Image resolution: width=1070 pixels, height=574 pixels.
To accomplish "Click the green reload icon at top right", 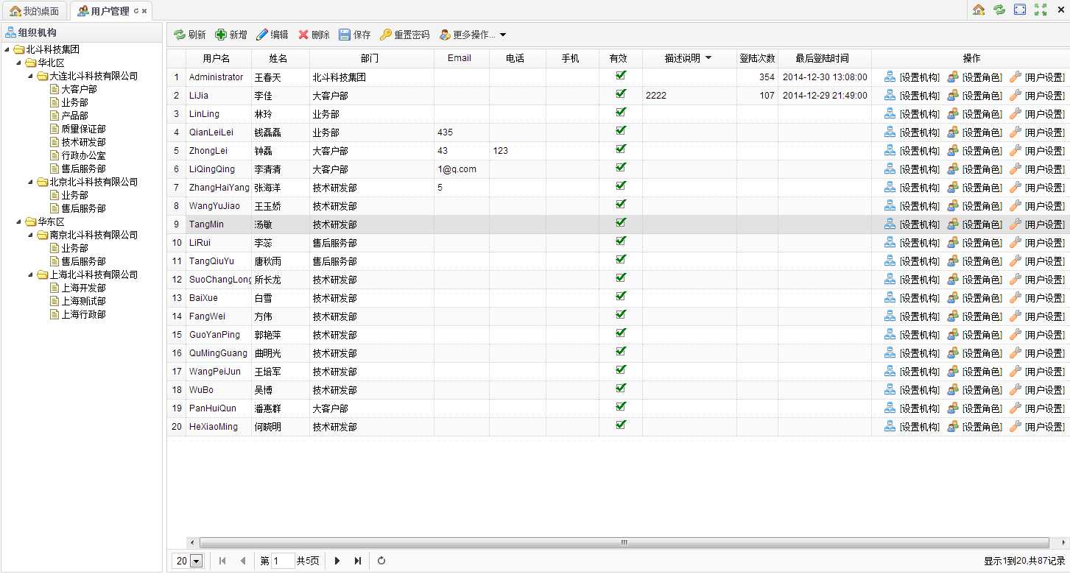I will tap(999, 10).
